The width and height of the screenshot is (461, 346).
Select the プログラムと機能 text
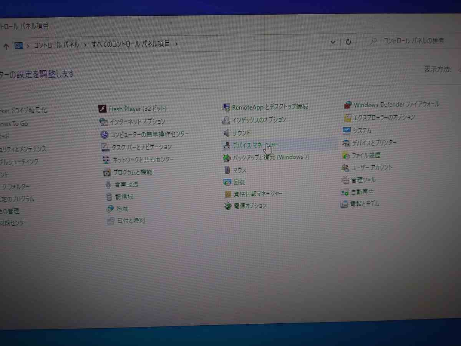pos(133,172)
